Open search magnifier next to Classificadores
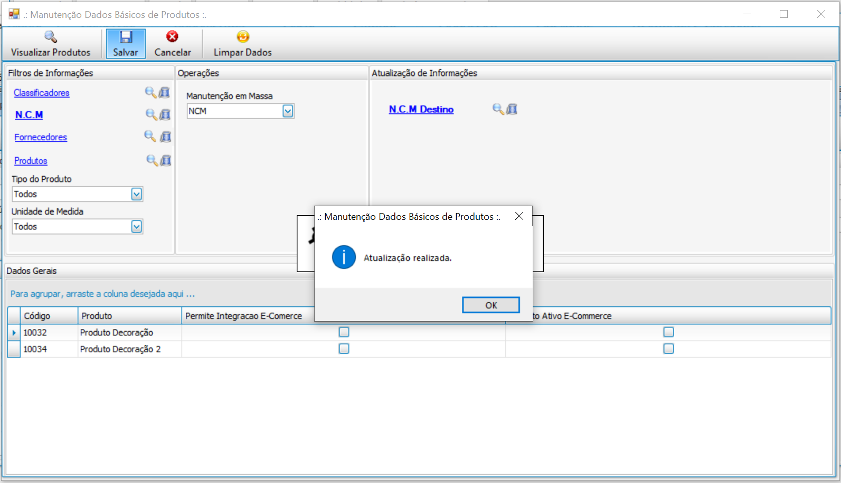This screenshot has height=483, width=841. [x=150, y=92]
